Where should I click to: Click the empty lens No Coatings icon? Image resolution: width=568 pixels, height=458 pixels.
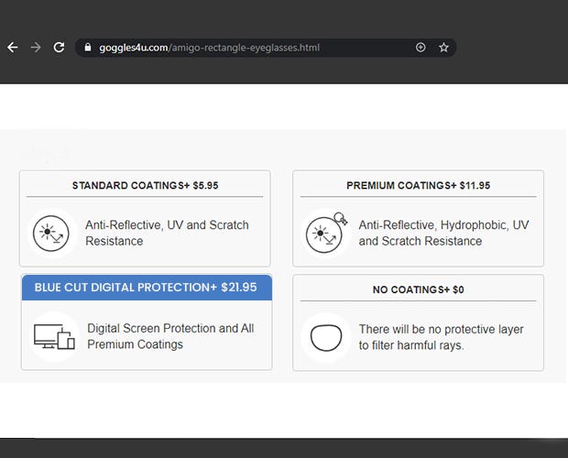(x=324, y=337)
